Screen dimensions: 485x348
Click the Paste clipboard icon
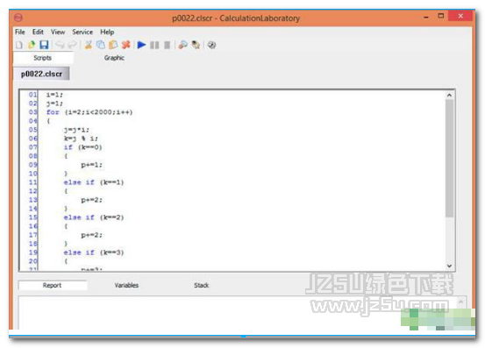(113, 45)
